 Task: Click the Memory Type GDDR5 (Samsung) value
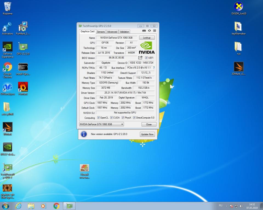coord(108,83)
